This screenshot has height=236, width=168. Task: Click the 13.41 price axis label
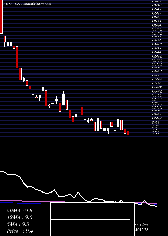coord(157,48)
